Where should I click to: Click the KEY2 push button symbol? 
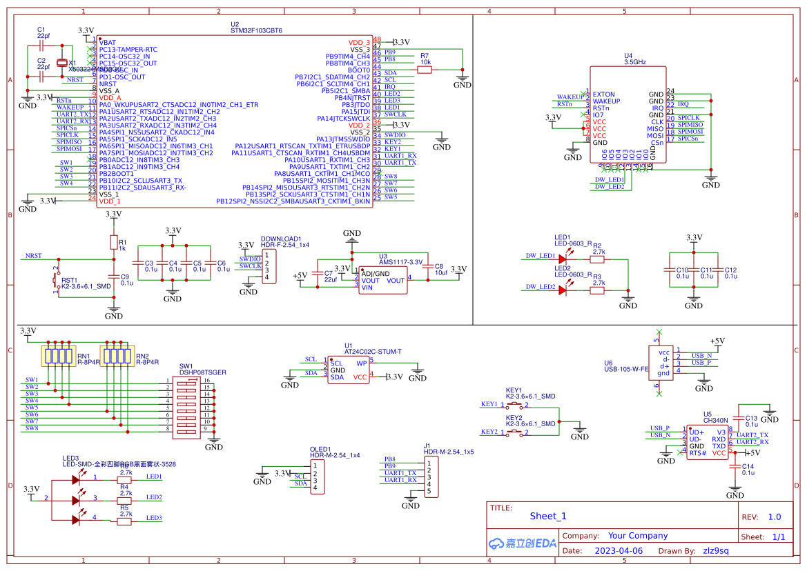point(514,434)
